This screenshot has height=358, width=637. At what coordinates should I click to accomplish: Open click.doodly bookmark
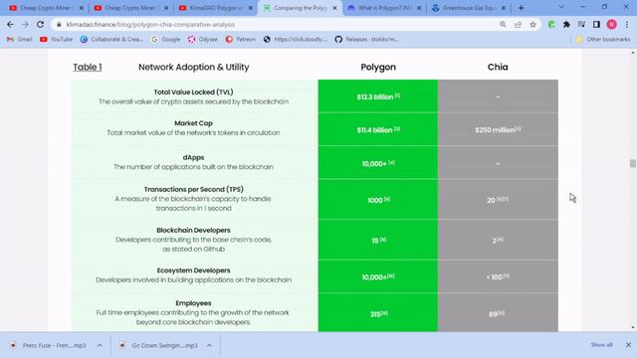[x=295, y=40]
